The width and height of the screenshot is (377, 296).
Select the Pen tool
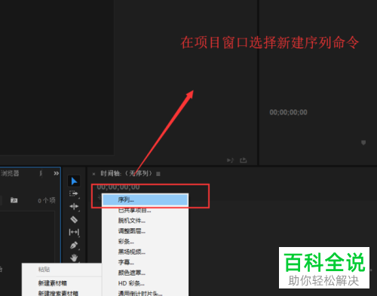74,245
